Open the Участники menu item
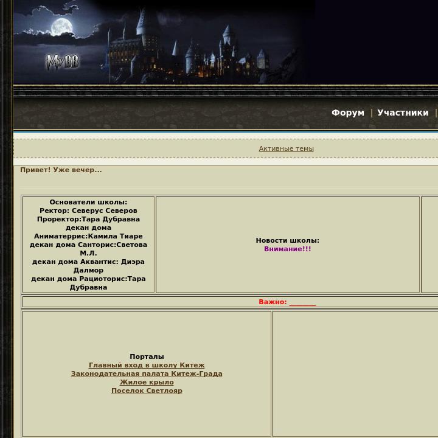This screenshot has height=438, width=438. (403, 113)
